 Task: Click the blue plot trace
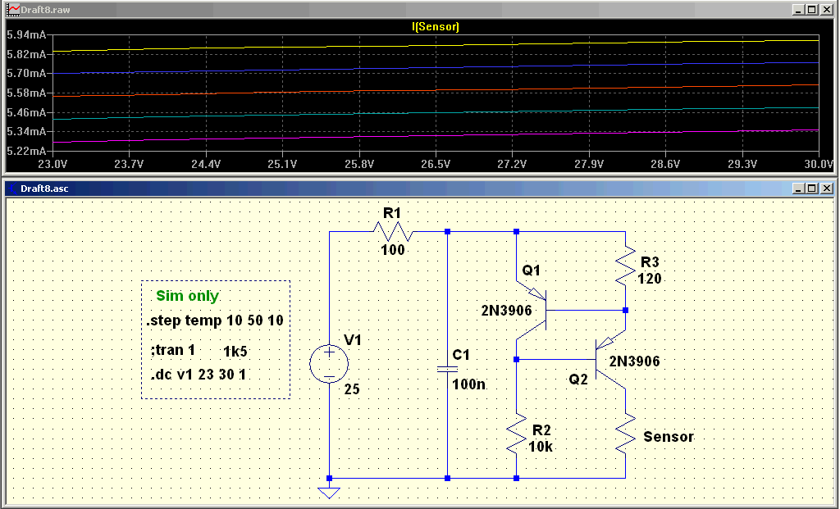[436, 68]
